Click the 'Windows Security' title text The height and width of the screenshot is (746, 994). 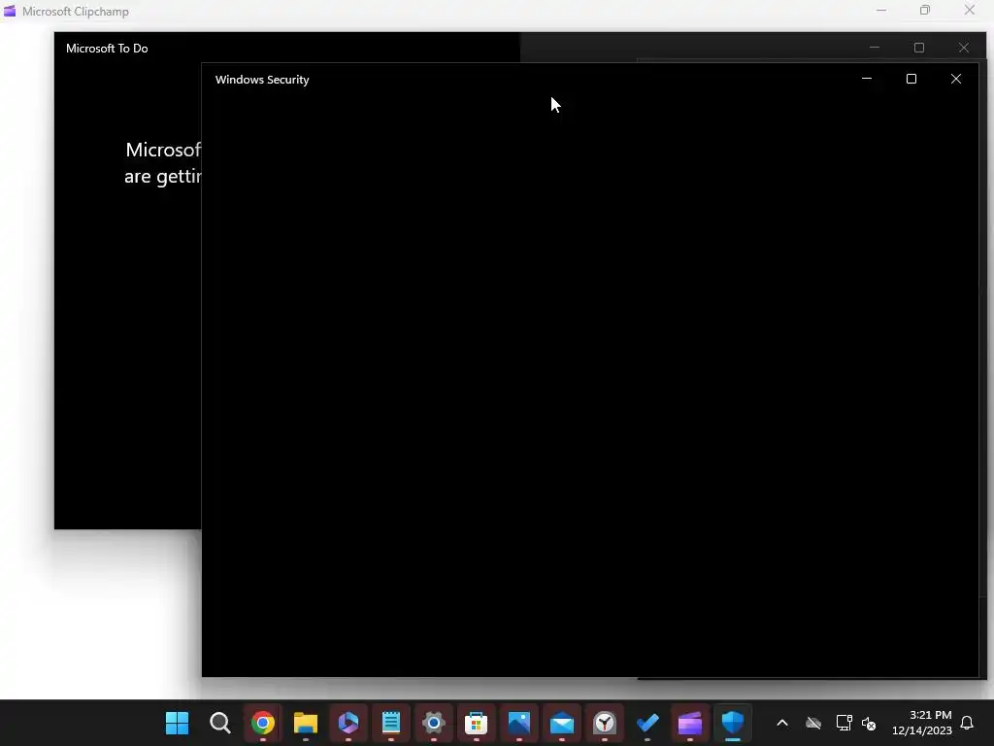click(x=262, y=80)
